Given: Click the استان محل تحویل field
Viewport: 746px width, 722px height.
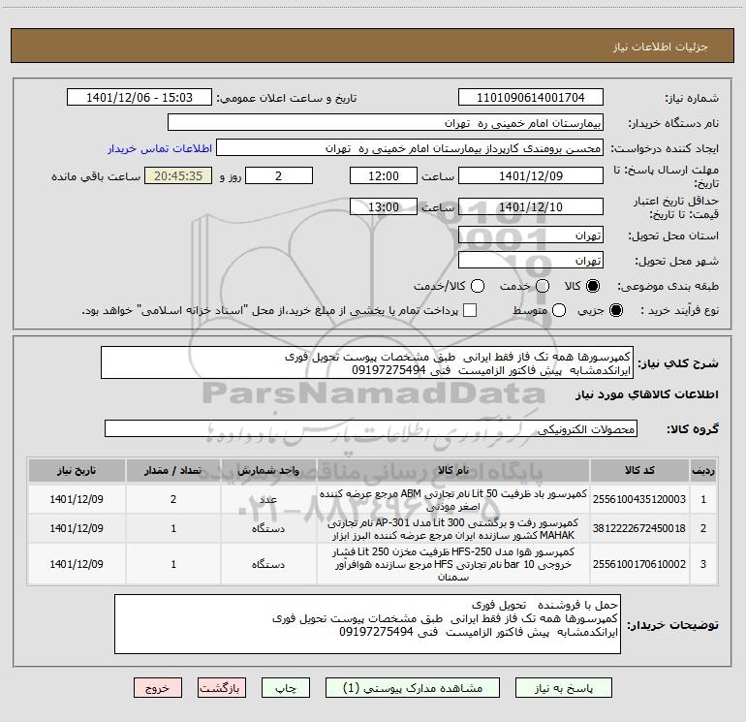Looking at the screenshot, I should (531, 235).
